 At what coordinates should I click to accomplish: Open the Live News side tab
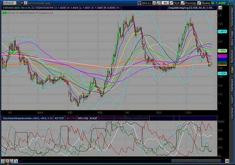tap(232, 112)
